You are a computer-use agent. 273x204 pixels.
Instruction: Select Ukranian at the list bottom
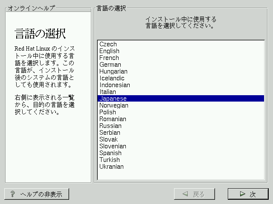[x=111, y=167]
